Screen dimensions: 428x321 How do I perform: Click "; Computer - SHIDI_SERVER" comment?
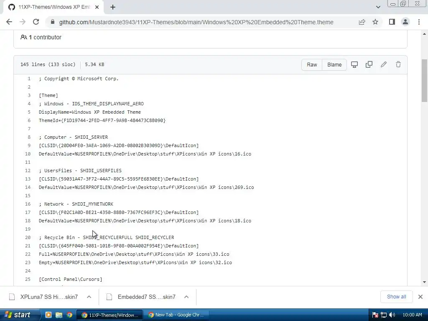(x=73, y=137)
